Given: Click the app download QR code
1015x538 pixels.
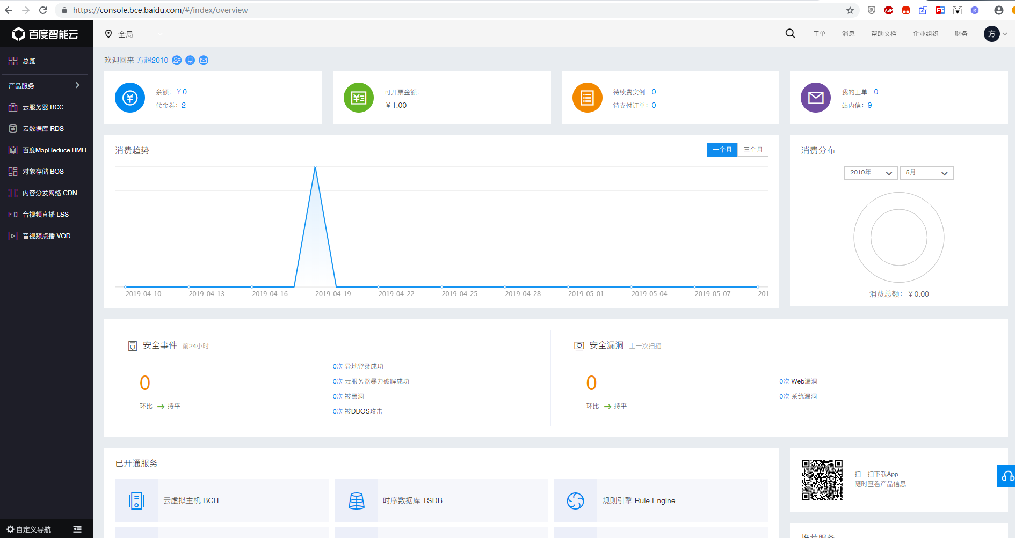Looking at the screenshot, I should [822, 480].
